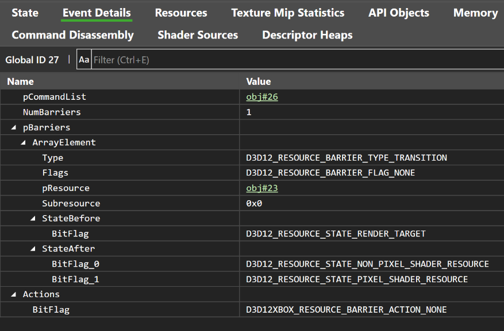Viewport: 504px width, 331px height.
Task: Select the BitFlag_0 row name
Action: point(75,264)
